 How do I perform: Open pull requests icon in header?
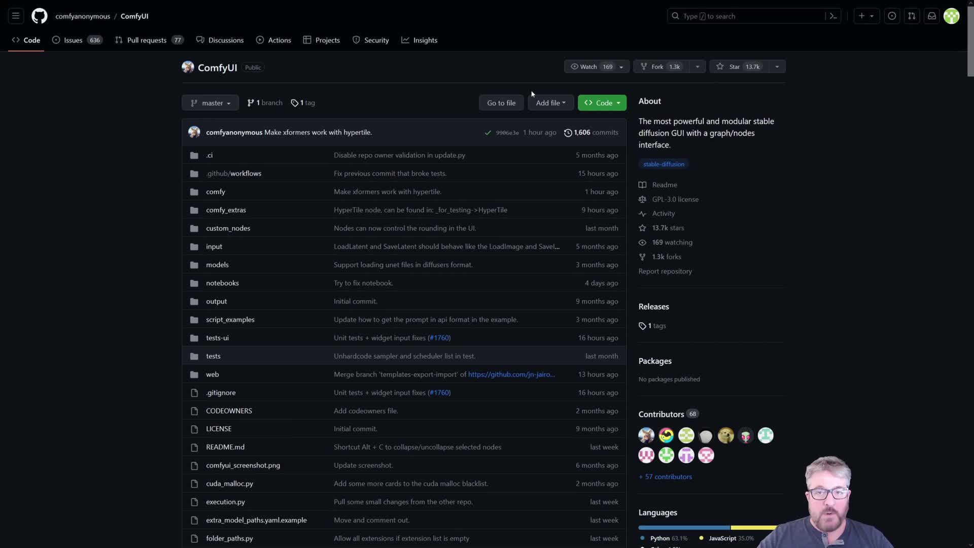pos(912,16)
